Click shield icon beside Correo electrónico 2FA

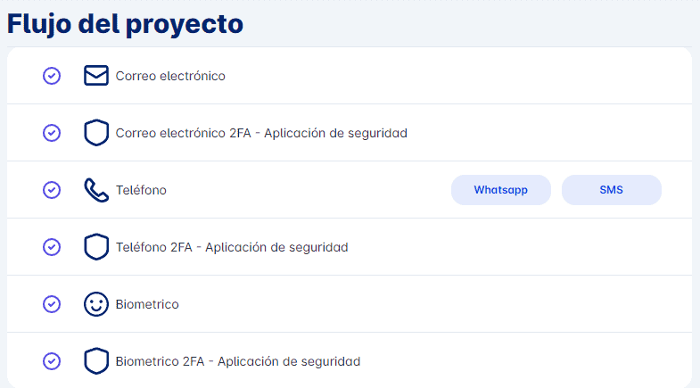click(96, 133)
